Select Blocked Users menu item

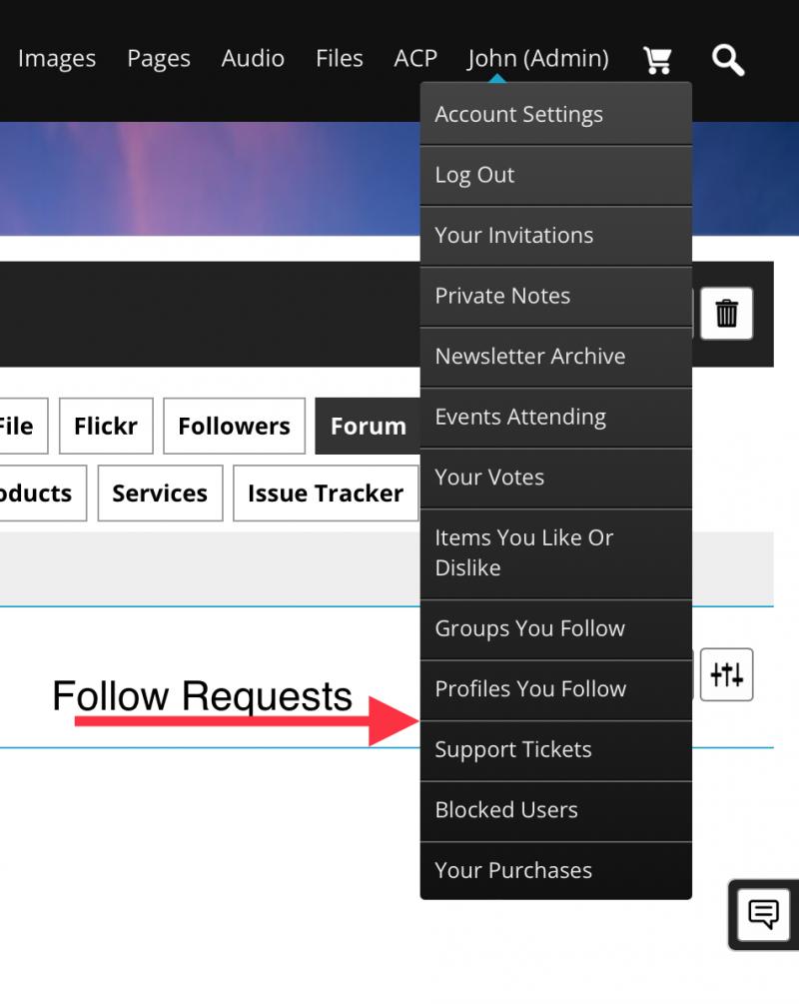click(x=555, y=810)
